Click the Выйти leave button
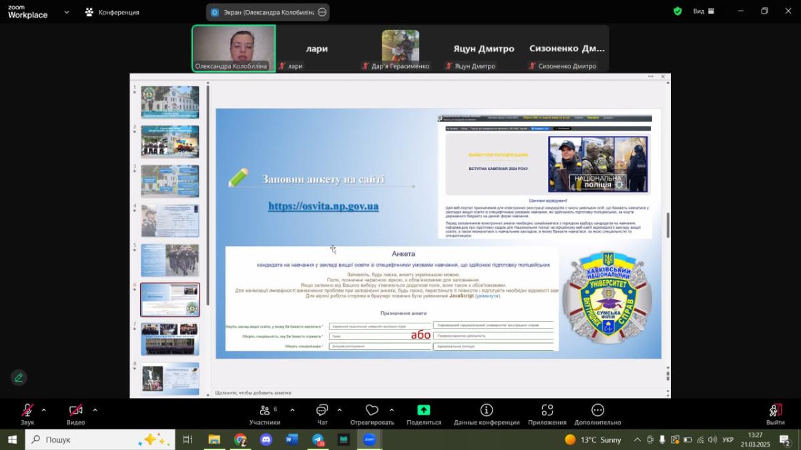 tap(775, 413)
